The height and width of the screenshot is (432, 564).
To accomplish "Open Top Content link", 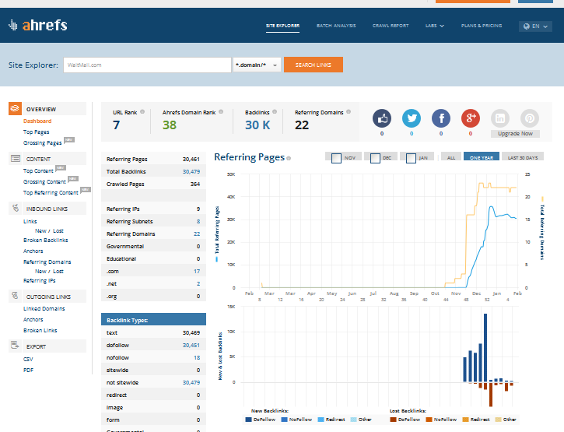I will tap(38, 170).
